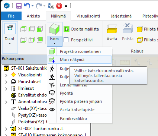Select bottom-left view cube with green bottom face
Viewport: 158px width, 136px height.
pos(23,40)
